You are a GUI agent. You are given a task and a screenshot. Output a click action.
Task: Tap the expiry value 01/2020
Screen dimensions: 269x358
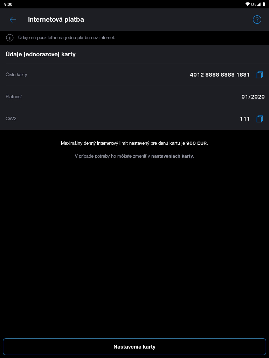(x=253, y=97)
